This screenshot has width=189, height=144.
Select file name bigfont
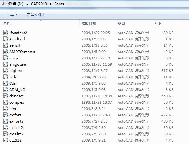pos(16,71)
